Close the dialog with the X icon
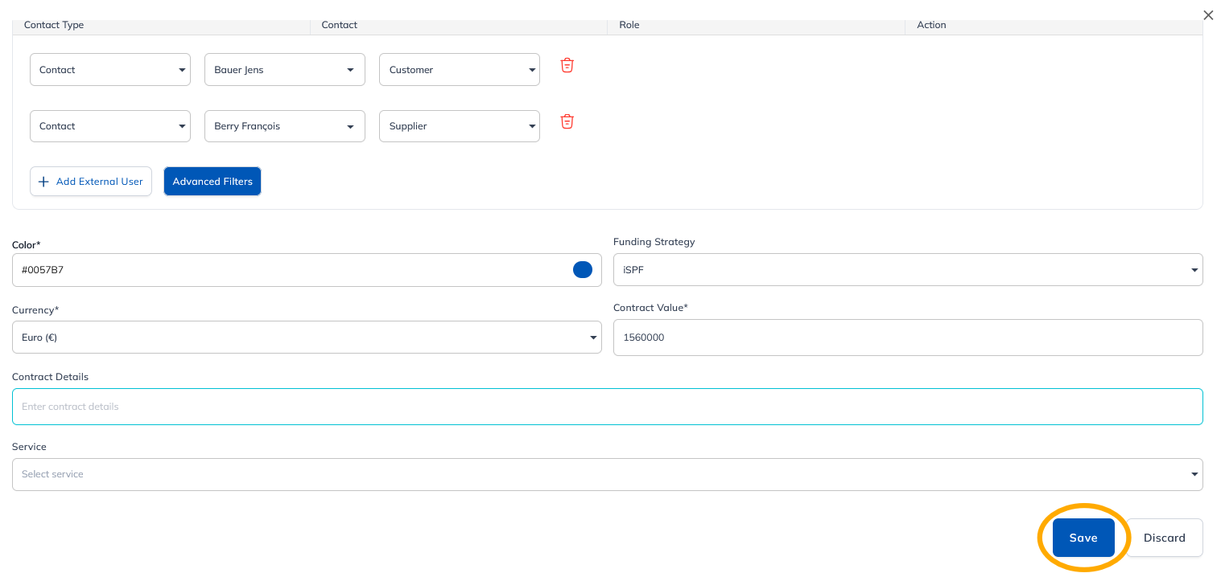This screenshot has height=573, width=1221. pyautogui.click(x=1208, y=15)
